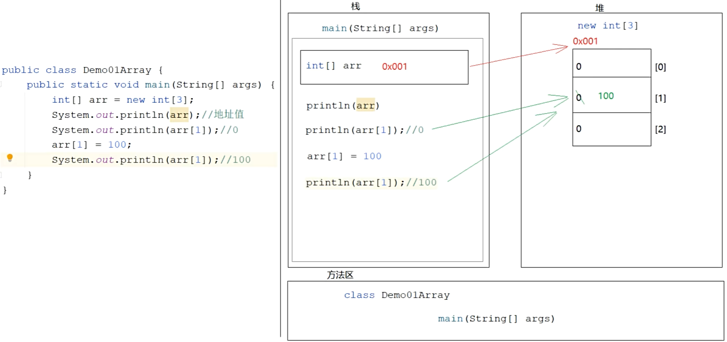The height and width of the screenshot is (342, 727).
Task: Click the '堆' heap title label
Action: tap(599, 8)
